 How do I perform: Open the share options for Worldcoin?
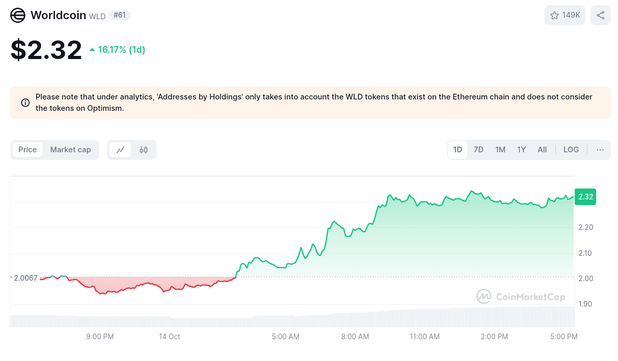click(x=600, y=15)
